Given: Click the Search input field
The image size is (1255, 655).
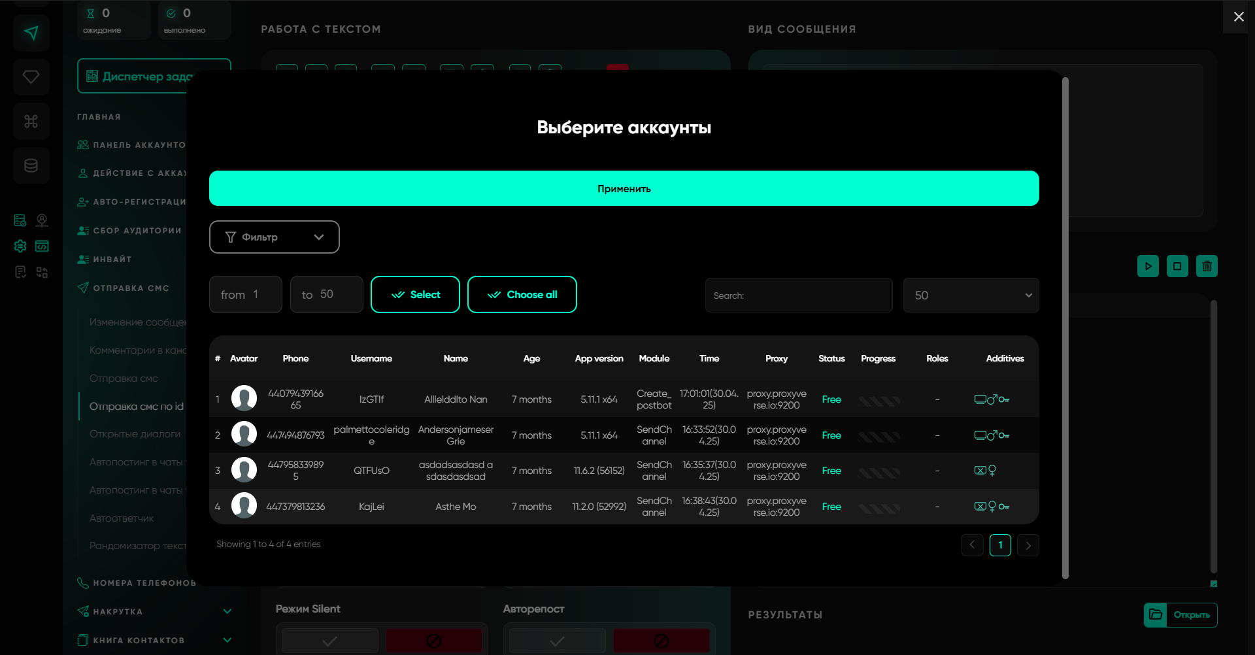Looking at the screenshot, I should [798, 295].
